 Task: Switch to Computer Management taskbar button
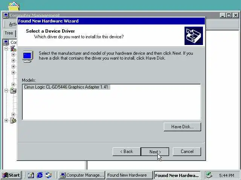[82, 175]
